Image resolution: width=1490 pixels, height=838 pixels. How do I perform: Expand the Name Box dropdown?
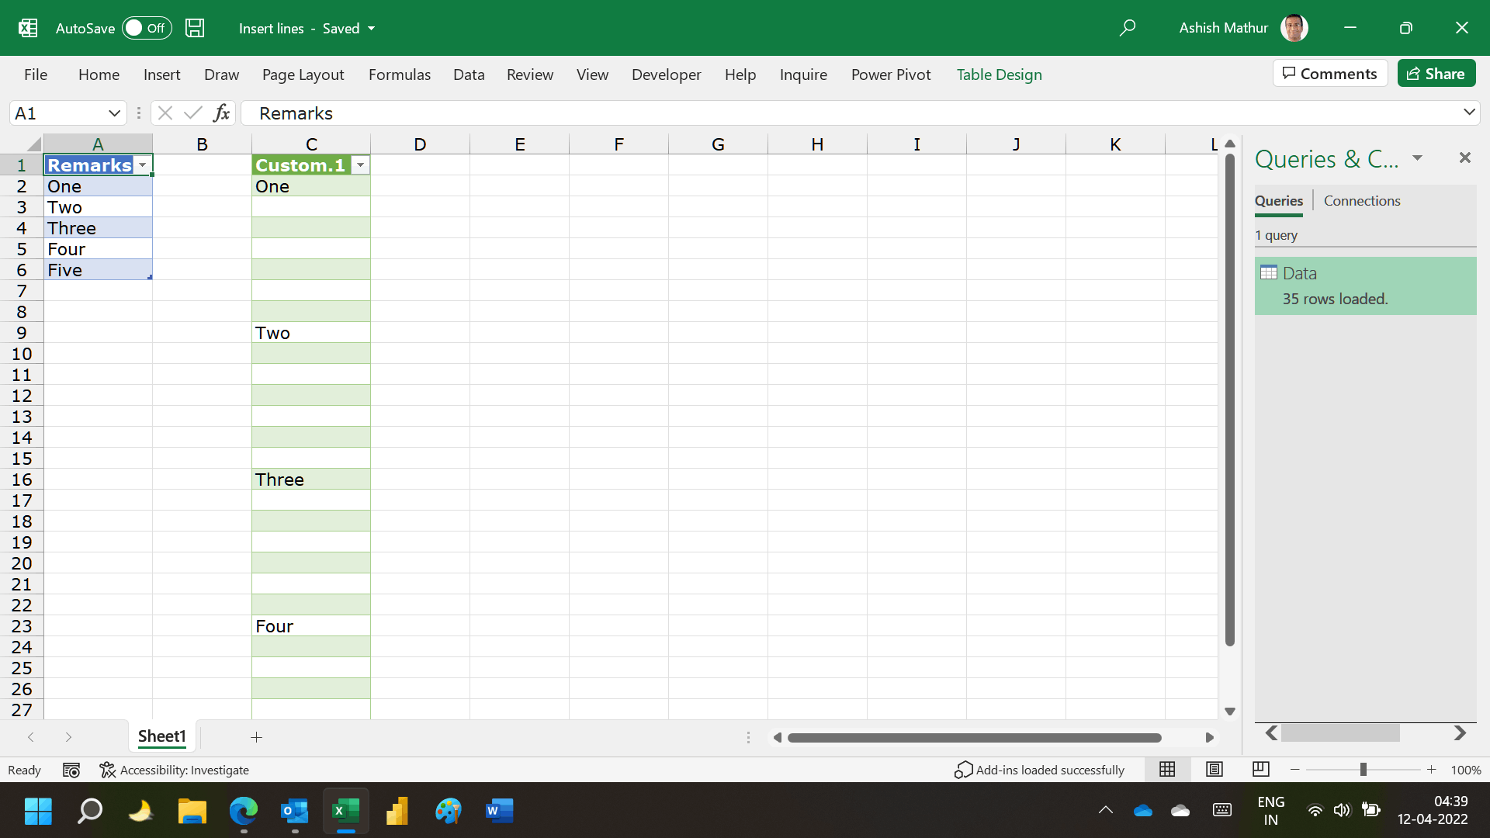pos(114,113)
